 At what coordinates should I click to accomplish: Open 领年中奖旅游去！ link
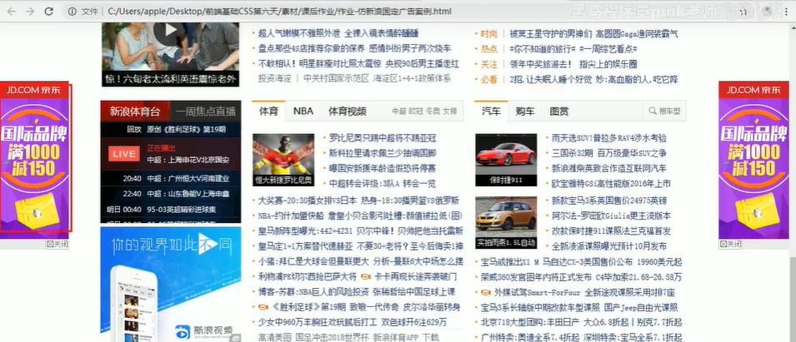541,64
